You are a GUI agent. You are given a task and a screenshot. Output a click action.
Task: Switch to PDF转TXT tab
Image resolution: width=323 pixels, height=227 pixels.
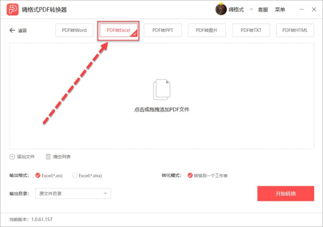(251, 30)
